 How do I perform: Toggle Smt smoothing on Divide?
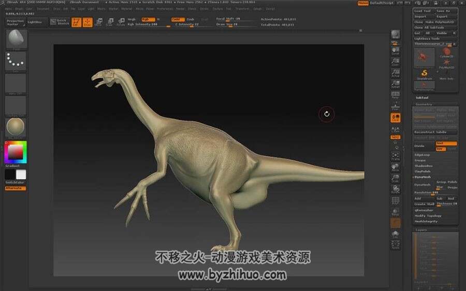446,143
